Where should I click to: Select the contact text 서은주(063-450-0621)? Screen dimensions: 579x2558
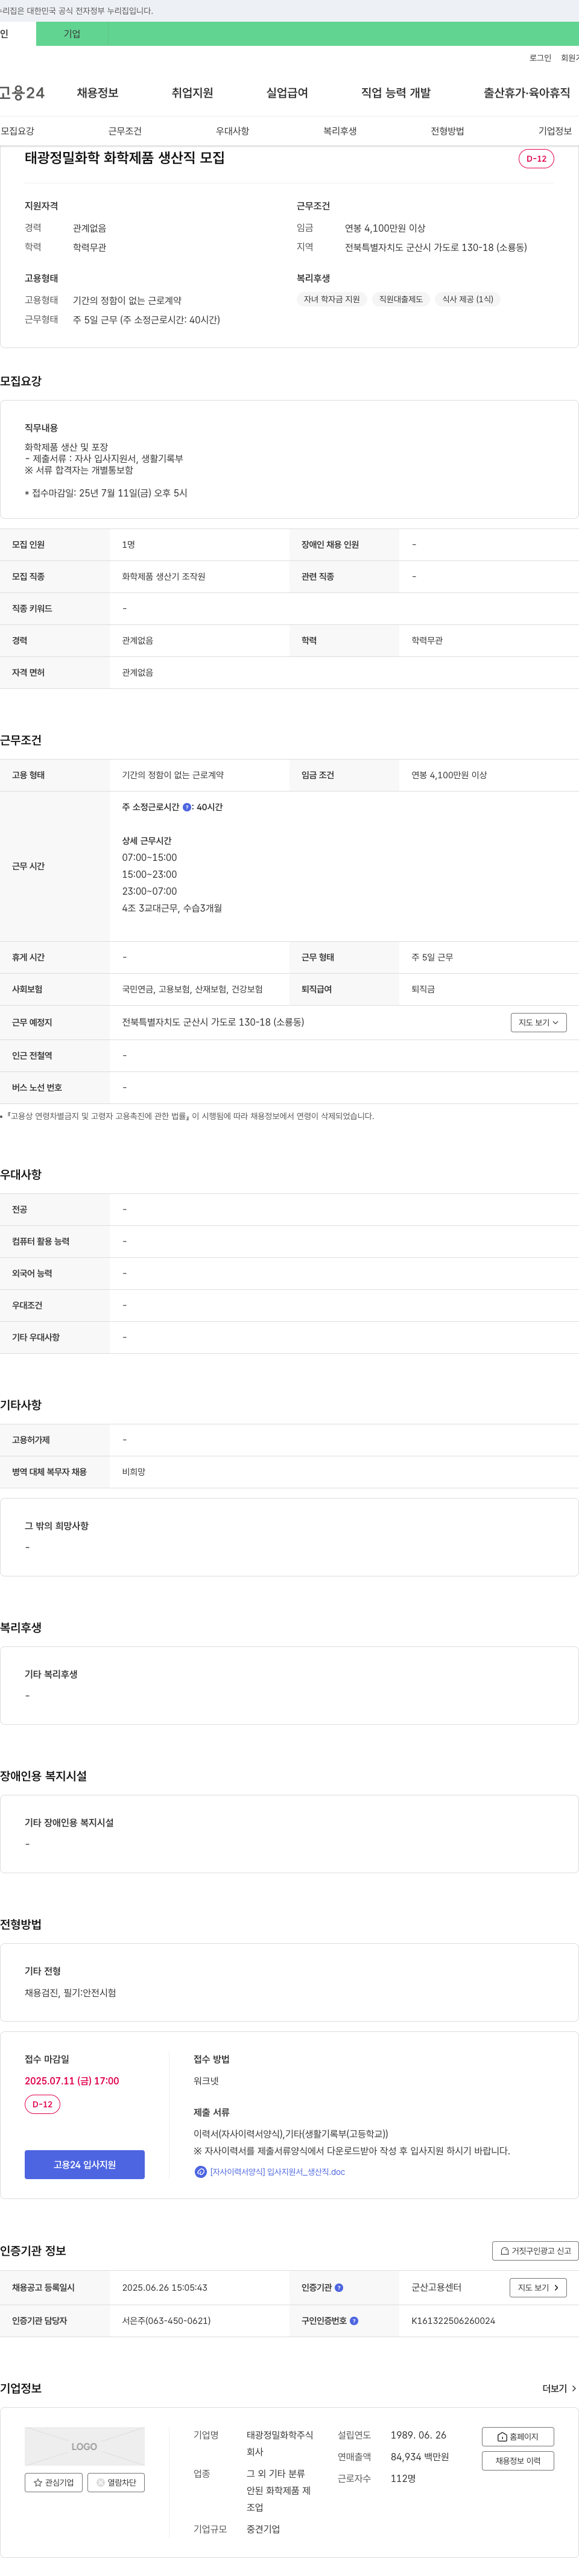166,2321
